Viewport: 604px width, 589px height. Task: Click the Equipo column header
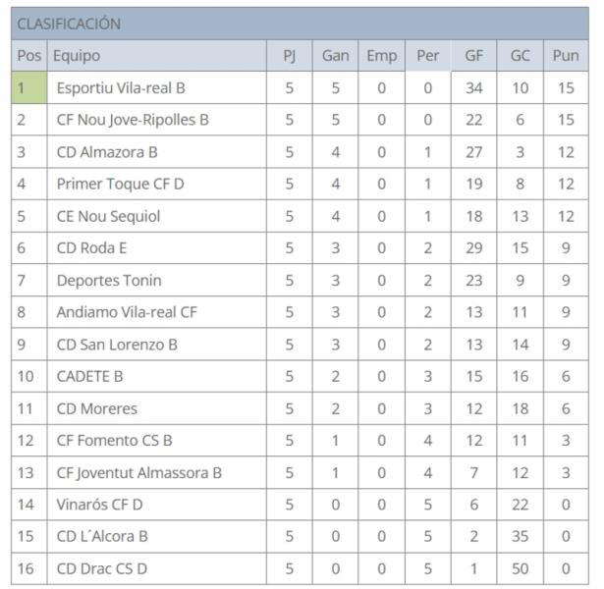tap(77, 56)
